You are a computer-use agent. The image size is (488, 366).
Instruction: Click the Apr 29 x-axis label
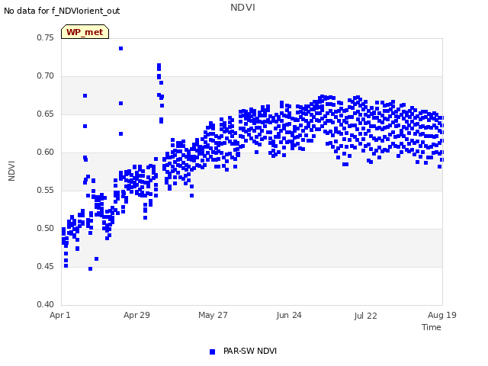coord(136,315)
